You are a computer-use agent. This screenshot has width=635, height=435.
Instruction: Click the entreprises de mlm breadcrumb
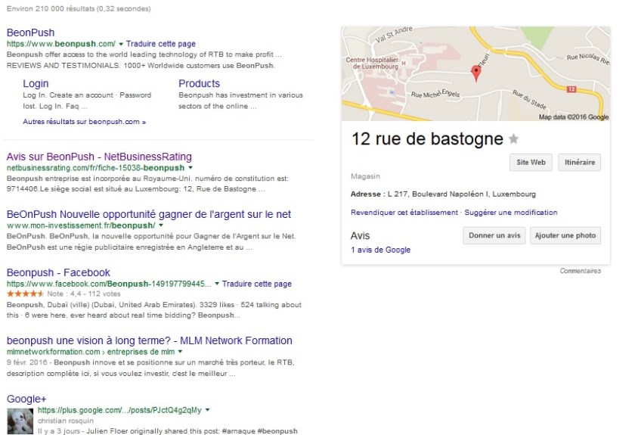(141, 352)
